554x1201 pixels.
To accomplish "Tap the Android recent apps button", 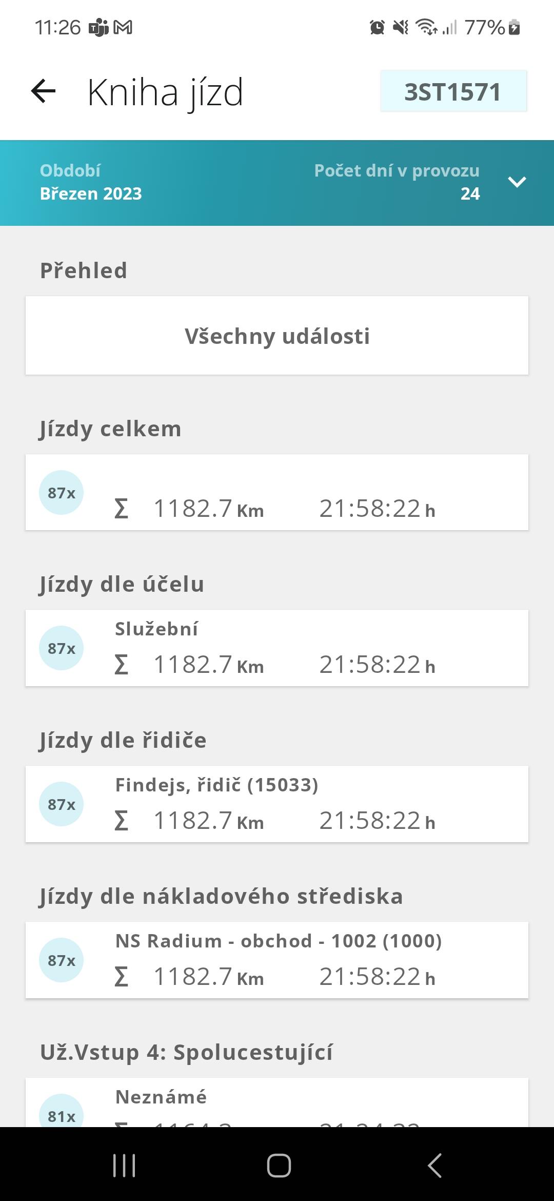I will tap(124, 1165).
